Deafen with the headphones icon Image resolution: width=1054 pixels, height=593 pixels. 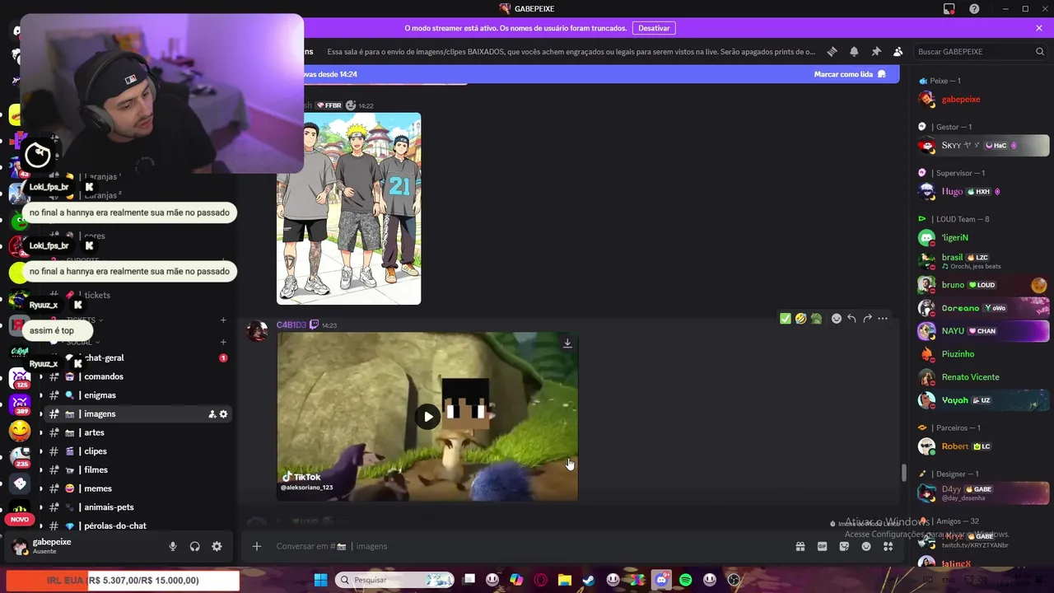(195, 546)
